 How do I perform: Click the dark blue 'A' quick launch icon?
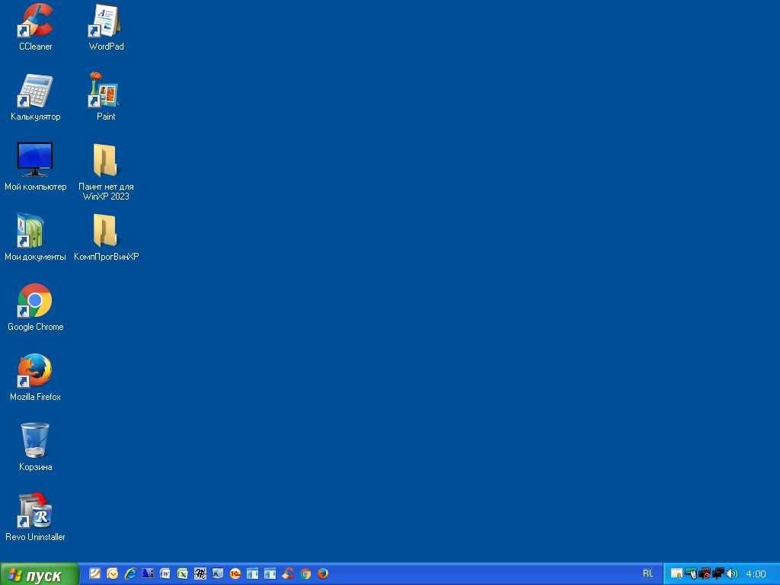148,574
